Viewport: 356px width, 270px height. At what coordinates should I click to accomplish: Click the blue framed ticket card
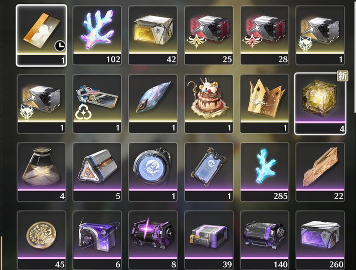pos(209,172)
